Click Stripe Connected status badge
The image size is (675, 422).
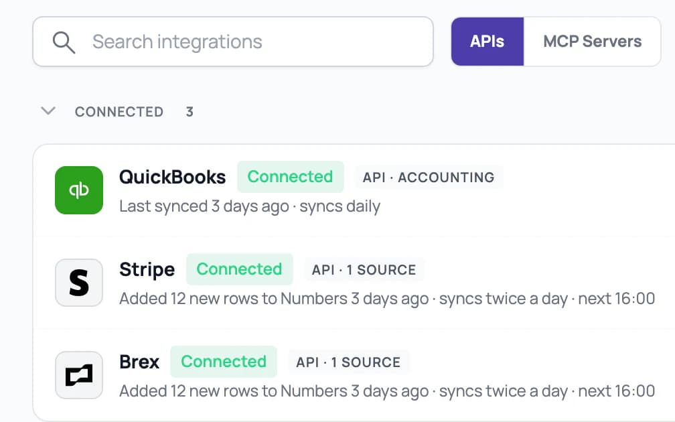239,269
